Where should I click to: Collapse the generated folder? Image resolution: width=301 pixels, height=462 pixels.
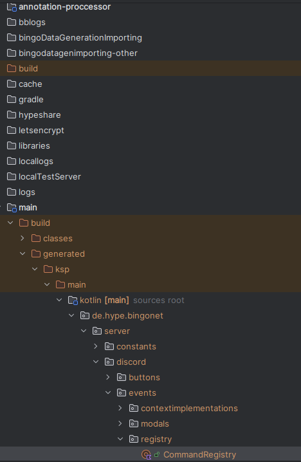tap(23, 254)
